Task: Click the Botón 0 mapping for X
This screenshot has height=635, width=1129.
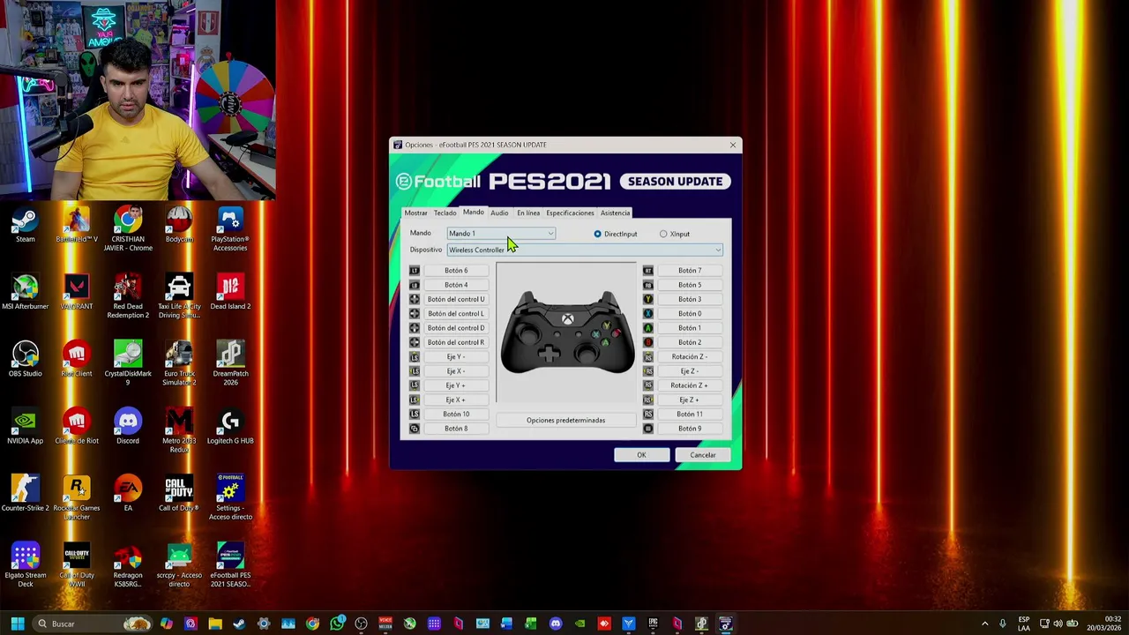Action: (690, 314)
